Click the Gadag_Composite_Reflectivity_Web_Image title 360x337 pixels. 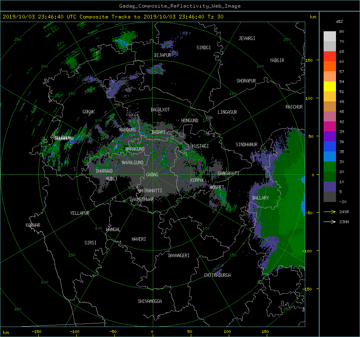[180, 6]
